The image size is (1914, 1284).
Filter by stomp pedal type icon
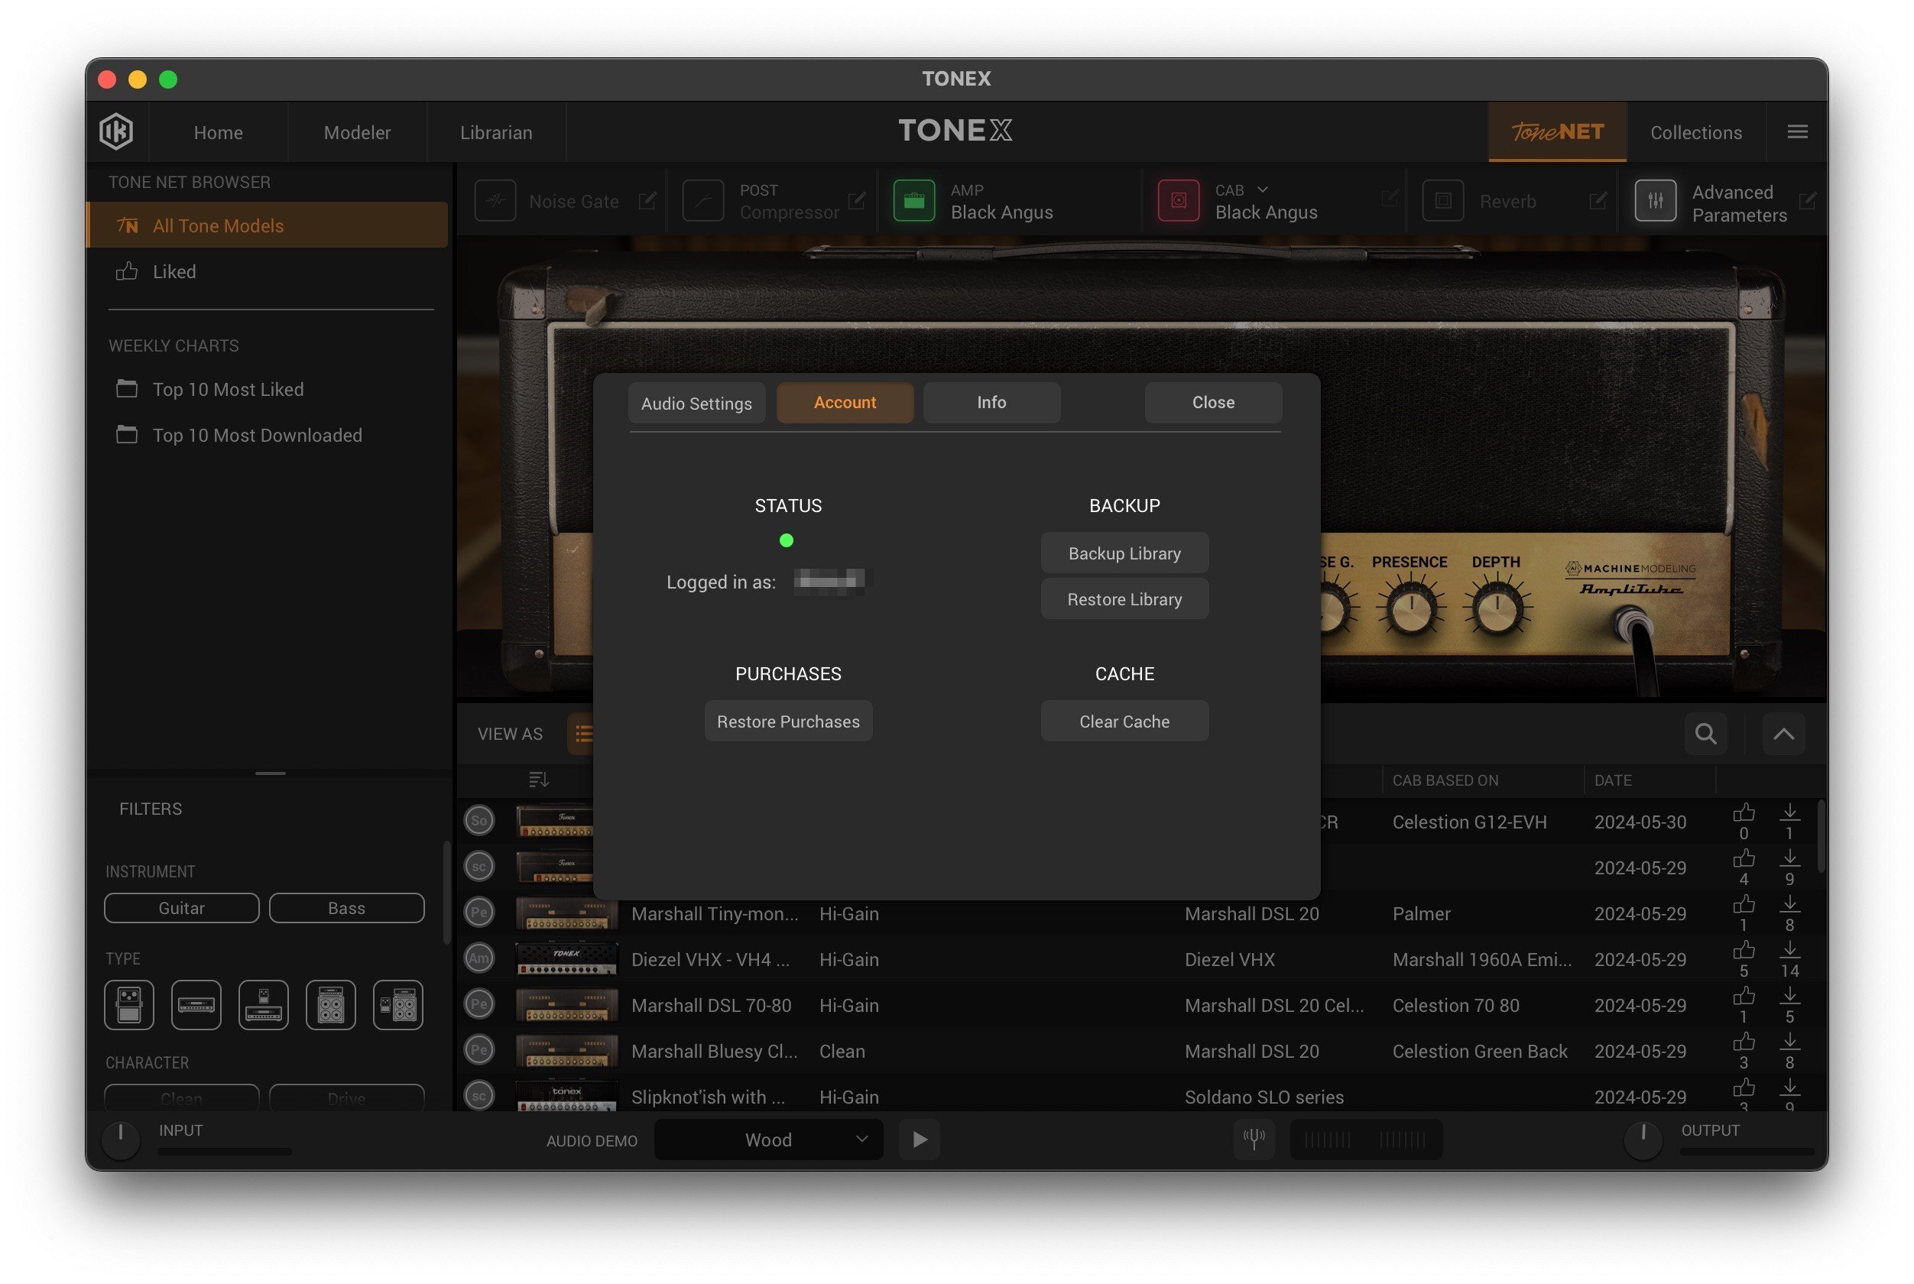(x=128, y=1004)
